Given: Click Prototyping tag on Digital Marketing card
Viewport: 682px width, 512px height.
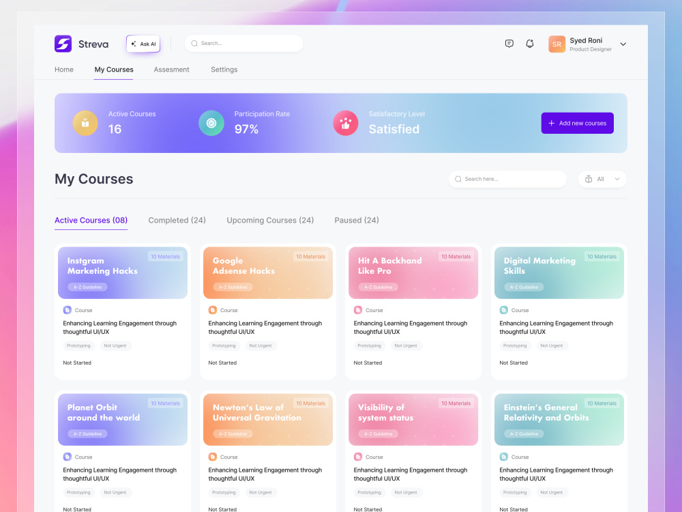Looking at the screenshot, I should [514, 345].
